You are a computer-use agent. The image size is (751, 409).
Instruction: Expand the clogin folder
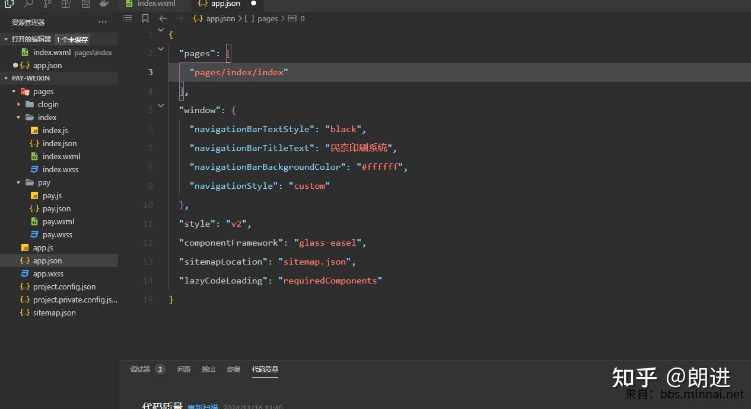pos(19,104)
